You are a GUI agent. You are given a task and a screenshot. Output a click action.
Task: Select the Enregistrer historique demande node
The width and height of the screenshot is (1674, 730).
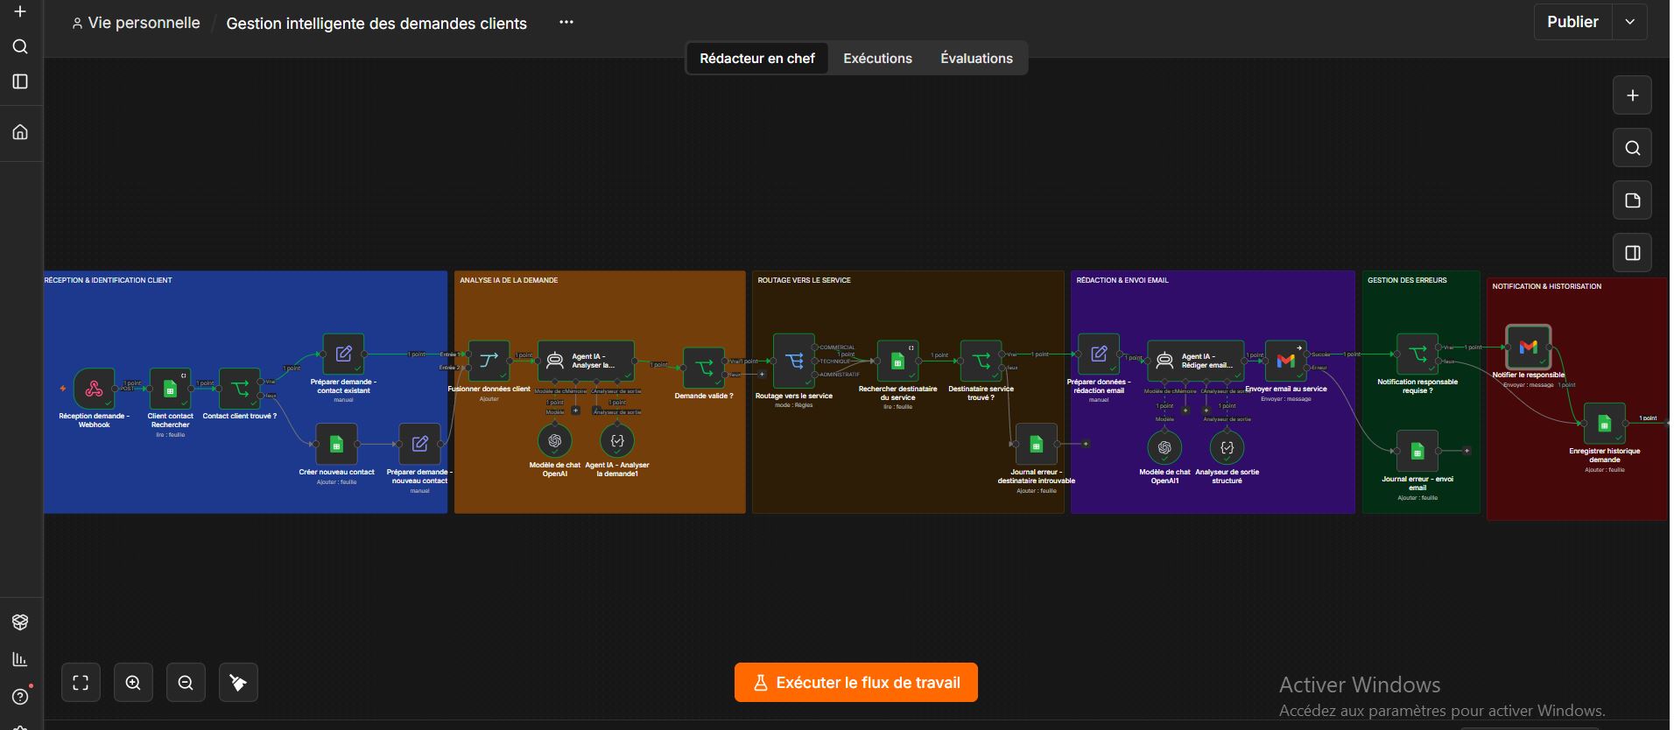[x=1604, y=424]
